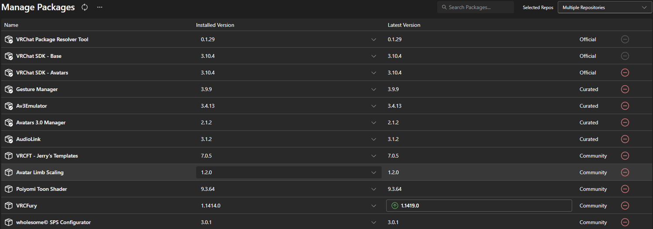
Task: Click the Latest Version column header
Action: (x=404, y=25)
